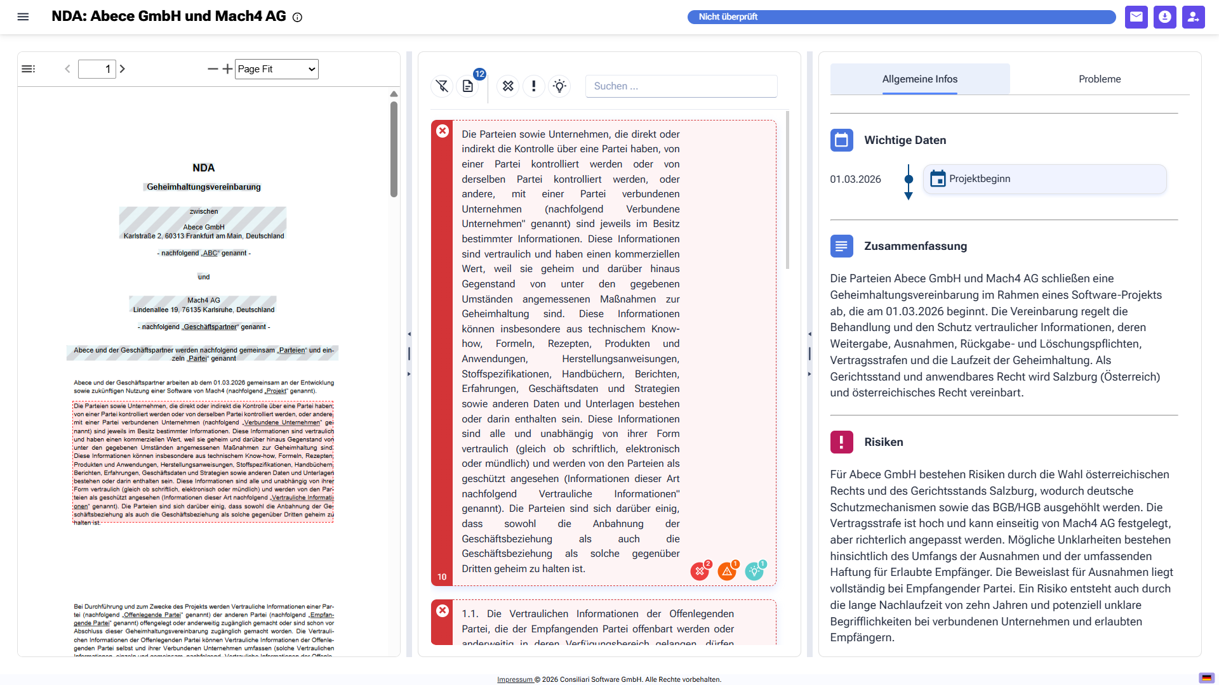1219x685 pixels.
Task: Select the clause 10 card text
Action: 571,351
